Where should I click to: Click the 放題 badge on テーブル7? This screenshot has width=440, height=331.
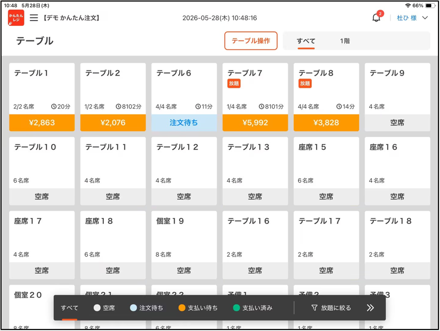coord(234,83)
